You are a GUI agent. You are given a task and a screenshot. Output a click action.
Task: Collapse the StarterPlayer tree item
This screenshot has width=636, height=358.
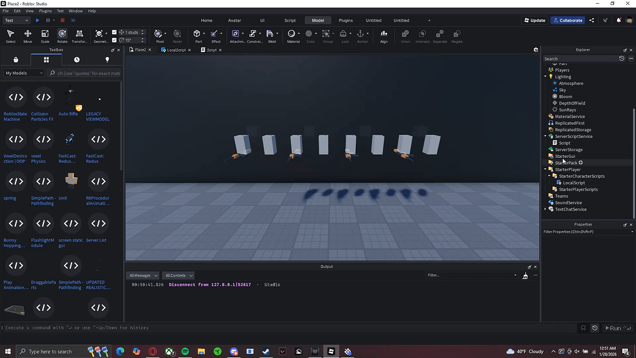545,169
